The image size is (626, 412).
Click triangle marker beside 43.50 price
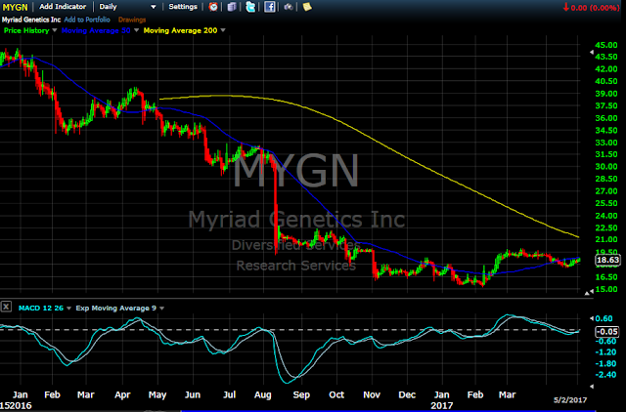[591, 52]
